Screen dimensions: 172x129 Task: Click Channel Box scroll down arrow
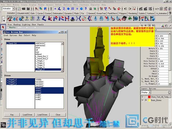pos(170,84)
